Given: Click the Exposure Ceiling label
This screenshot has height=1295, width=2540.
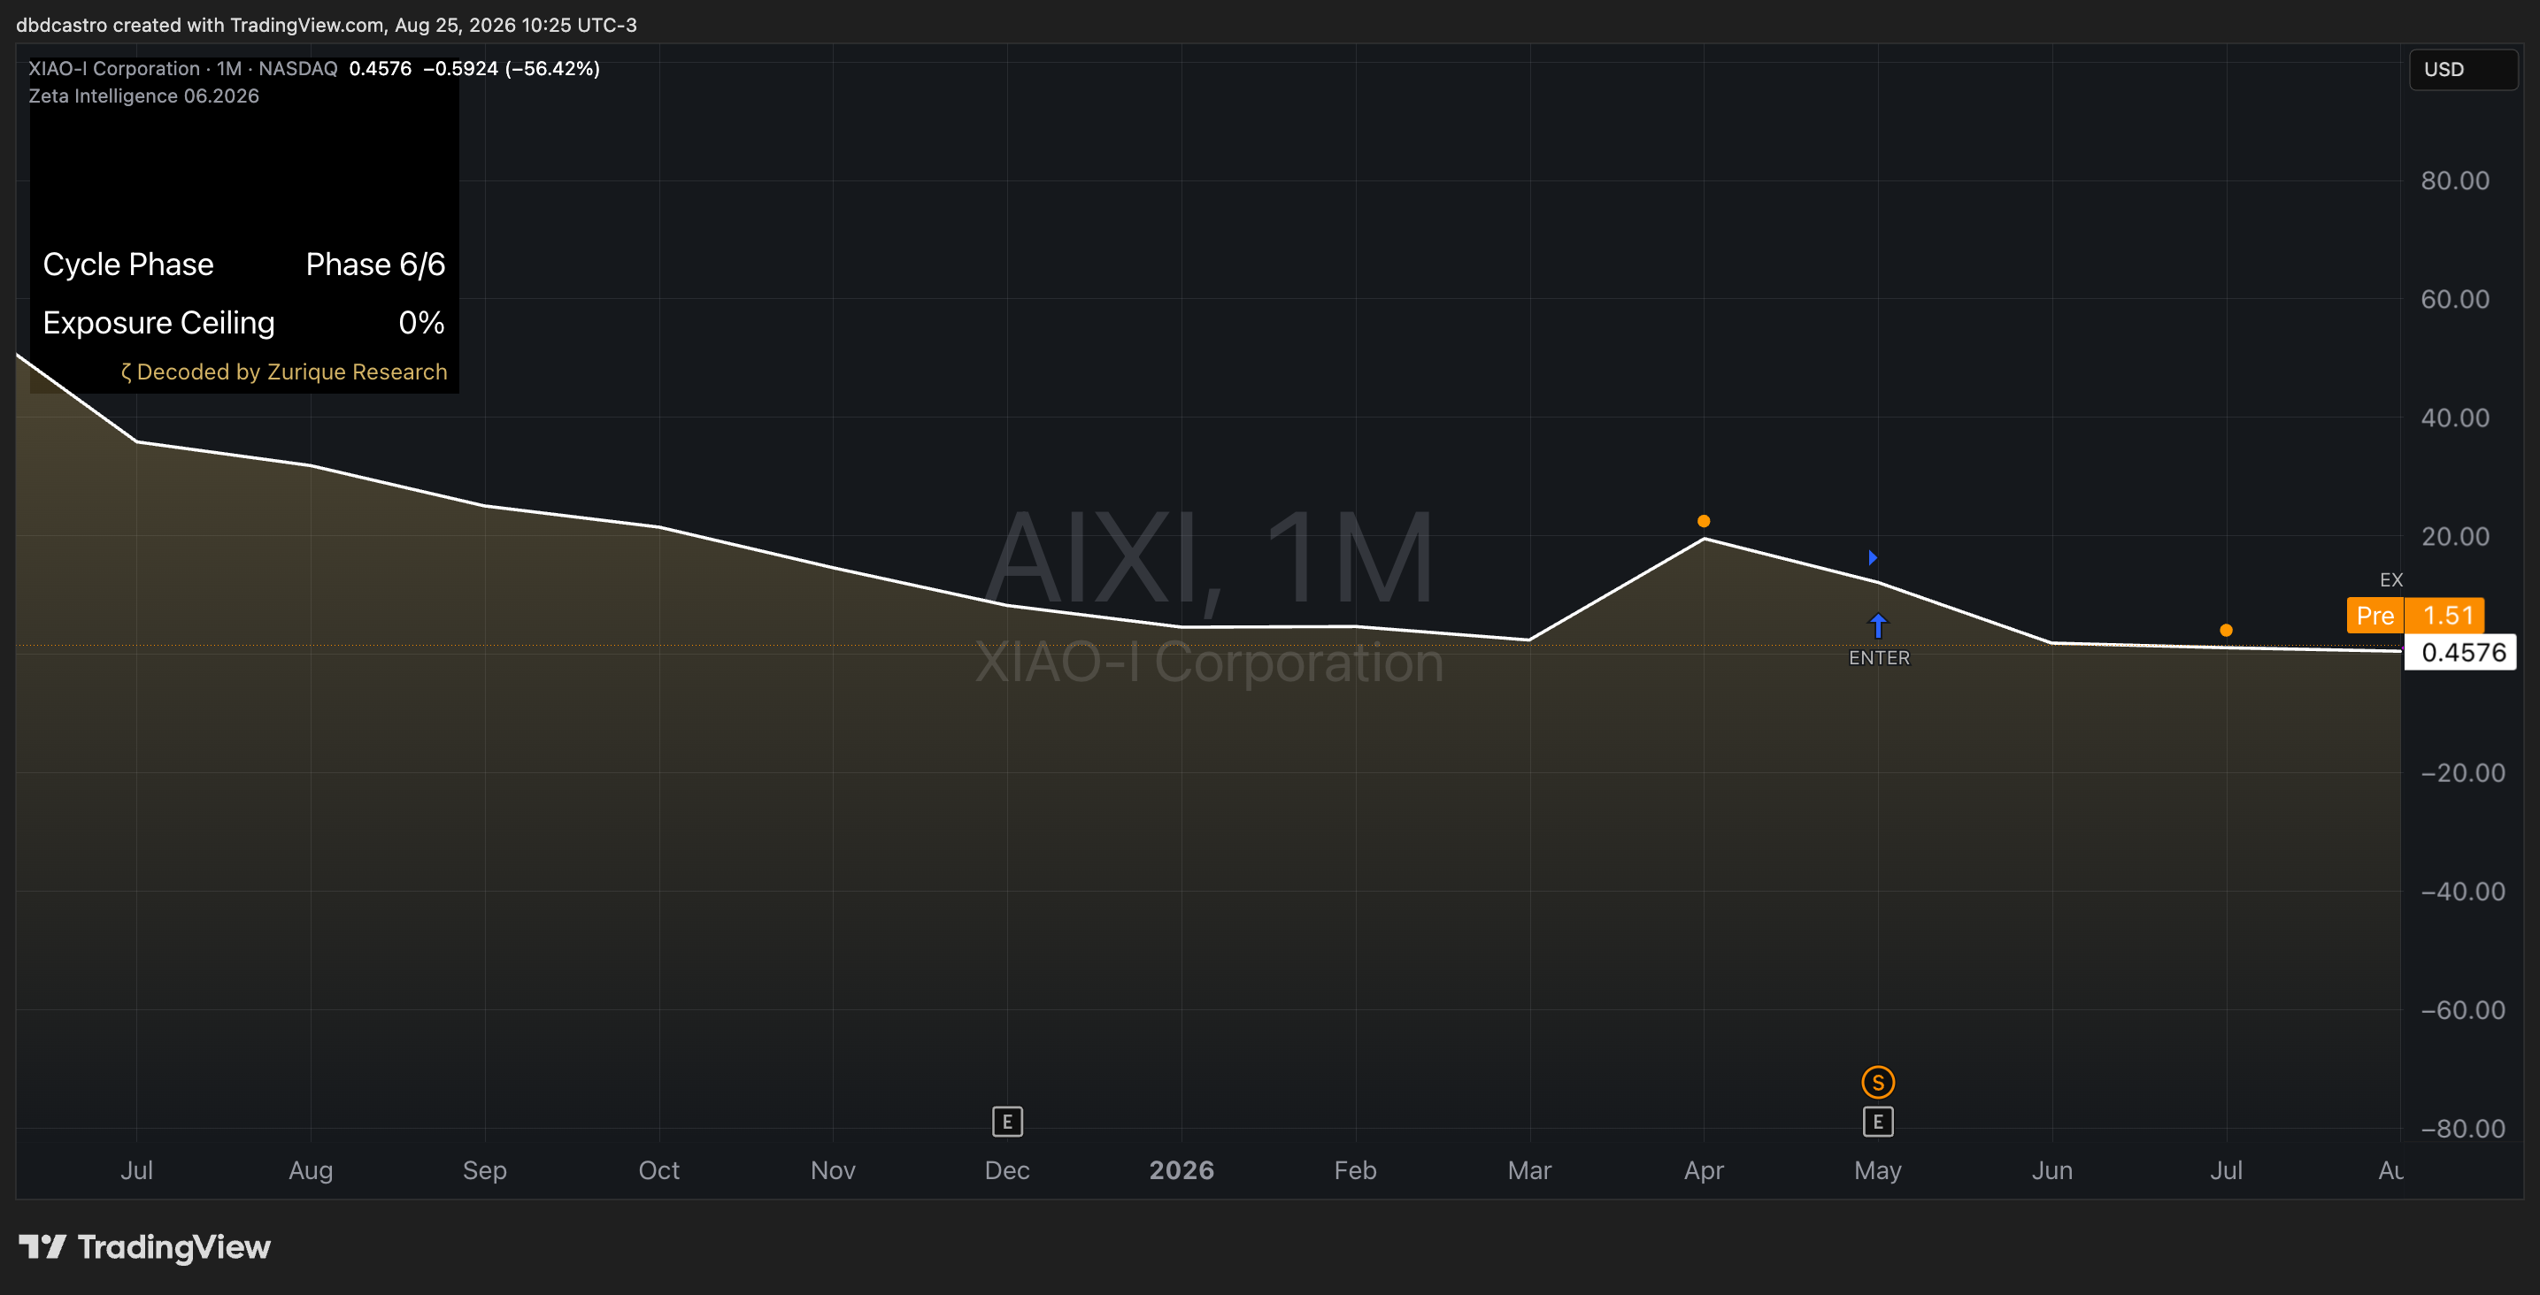Looking at the screenshot, I should (158, 322).
